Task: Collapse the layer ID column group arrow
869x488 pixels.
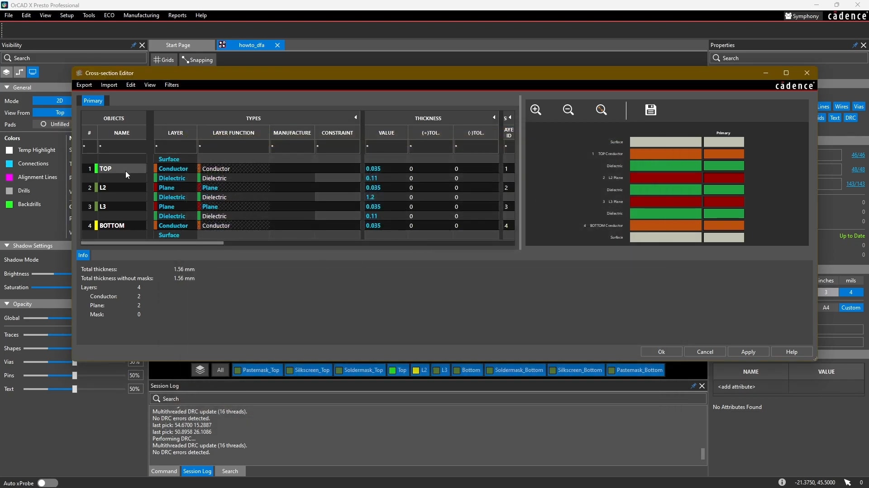Action: click(510, 117)
